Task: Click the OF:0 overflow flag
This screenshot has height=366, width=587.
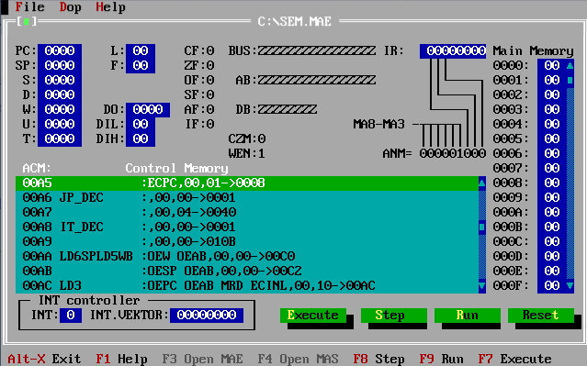Action: 198,80
